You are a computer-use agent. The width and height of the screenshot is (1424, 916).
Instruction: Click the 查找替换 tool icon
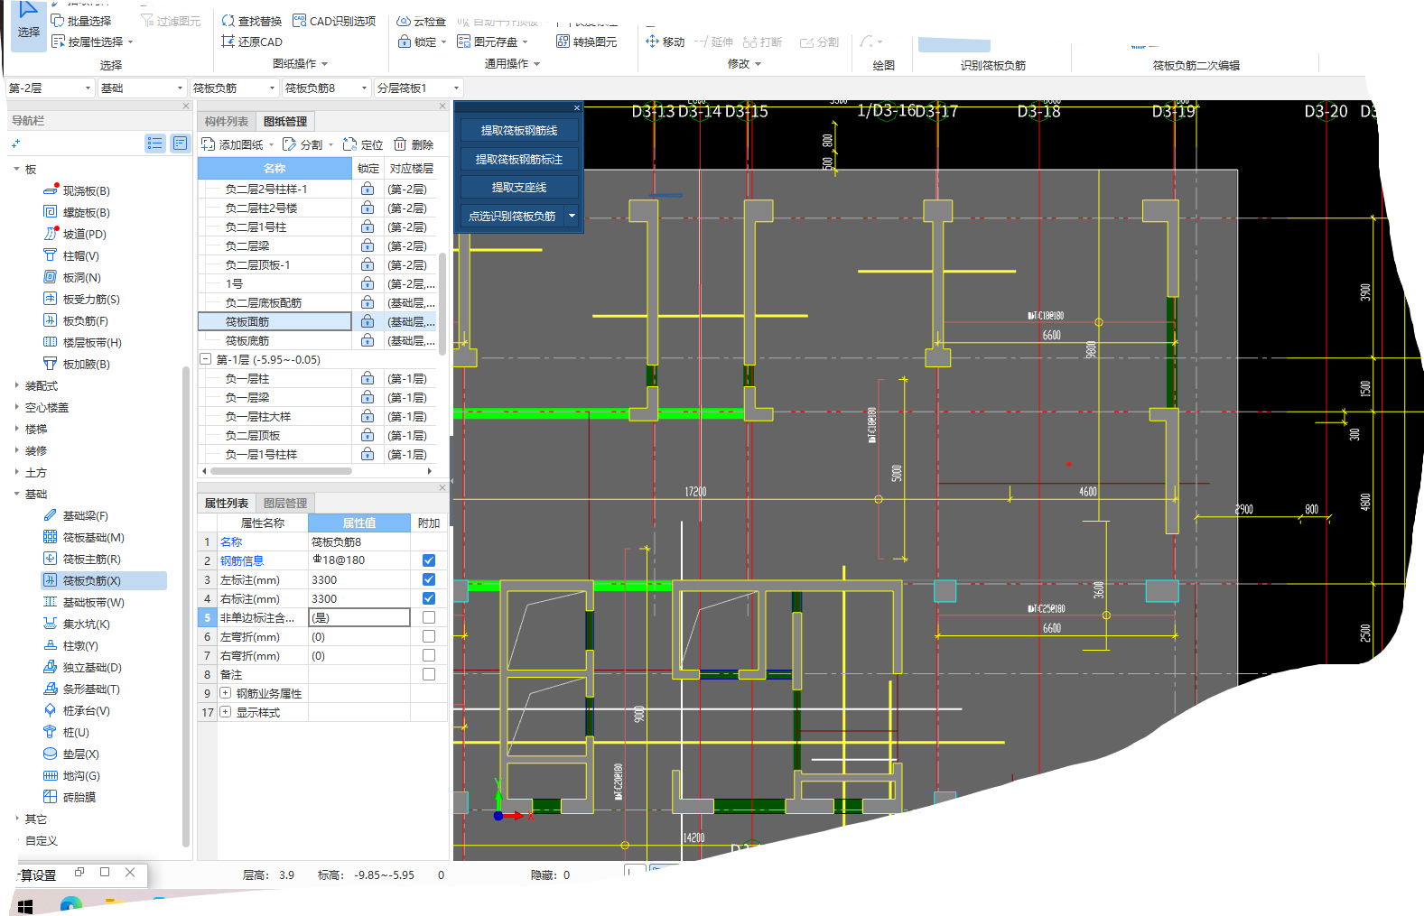click(x=228, y=21)
